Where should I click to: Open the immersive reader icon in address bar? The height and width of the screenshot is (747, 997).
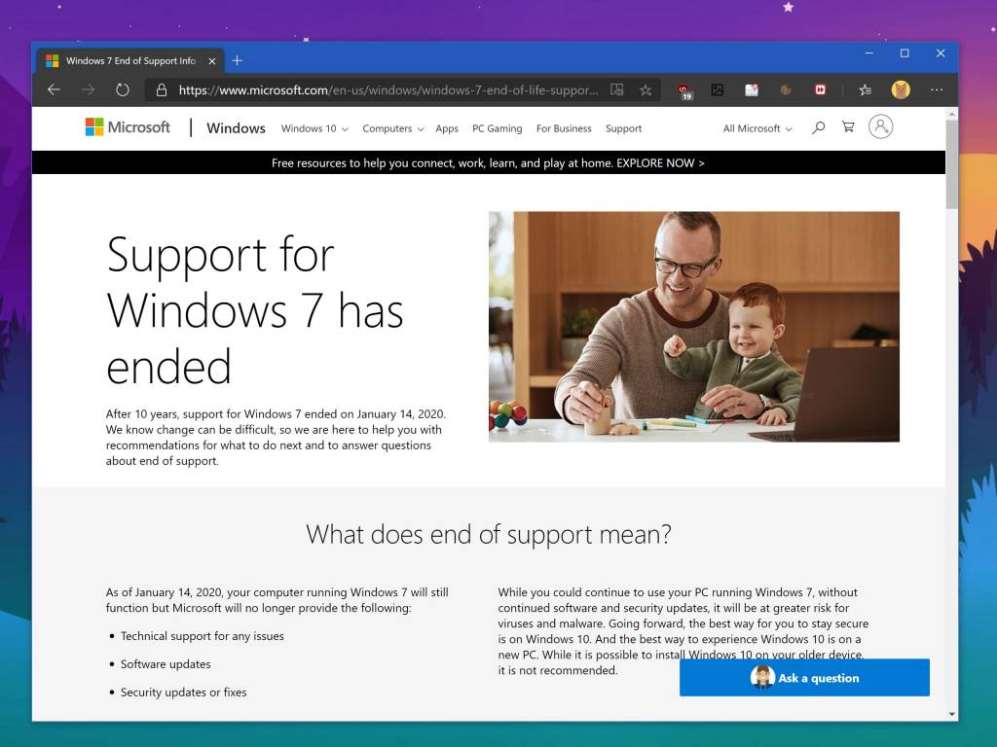point(616,89)
